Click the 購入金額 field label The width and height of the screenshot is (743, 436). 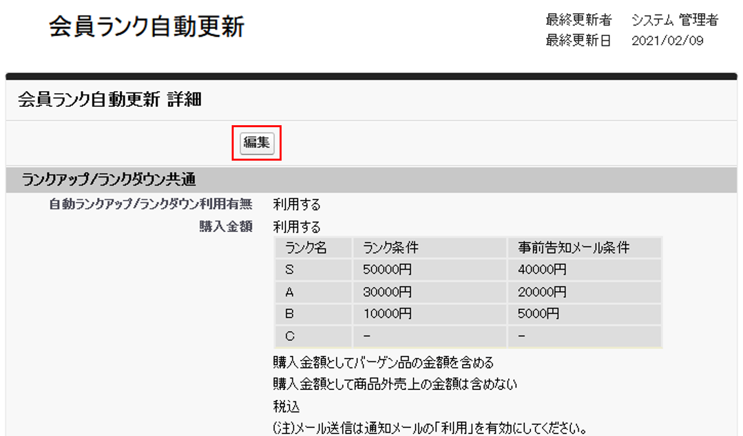click(x=226, y=227)
